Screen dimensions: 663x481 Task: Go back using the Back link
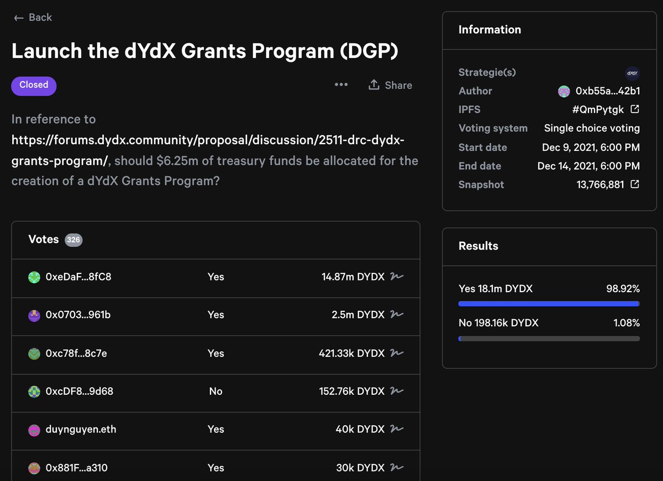click(x=33, y=18)
